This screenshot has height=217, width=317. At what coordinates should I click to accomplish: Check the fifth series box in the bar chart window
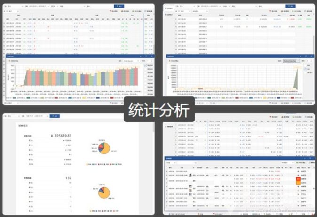point(145,80)
